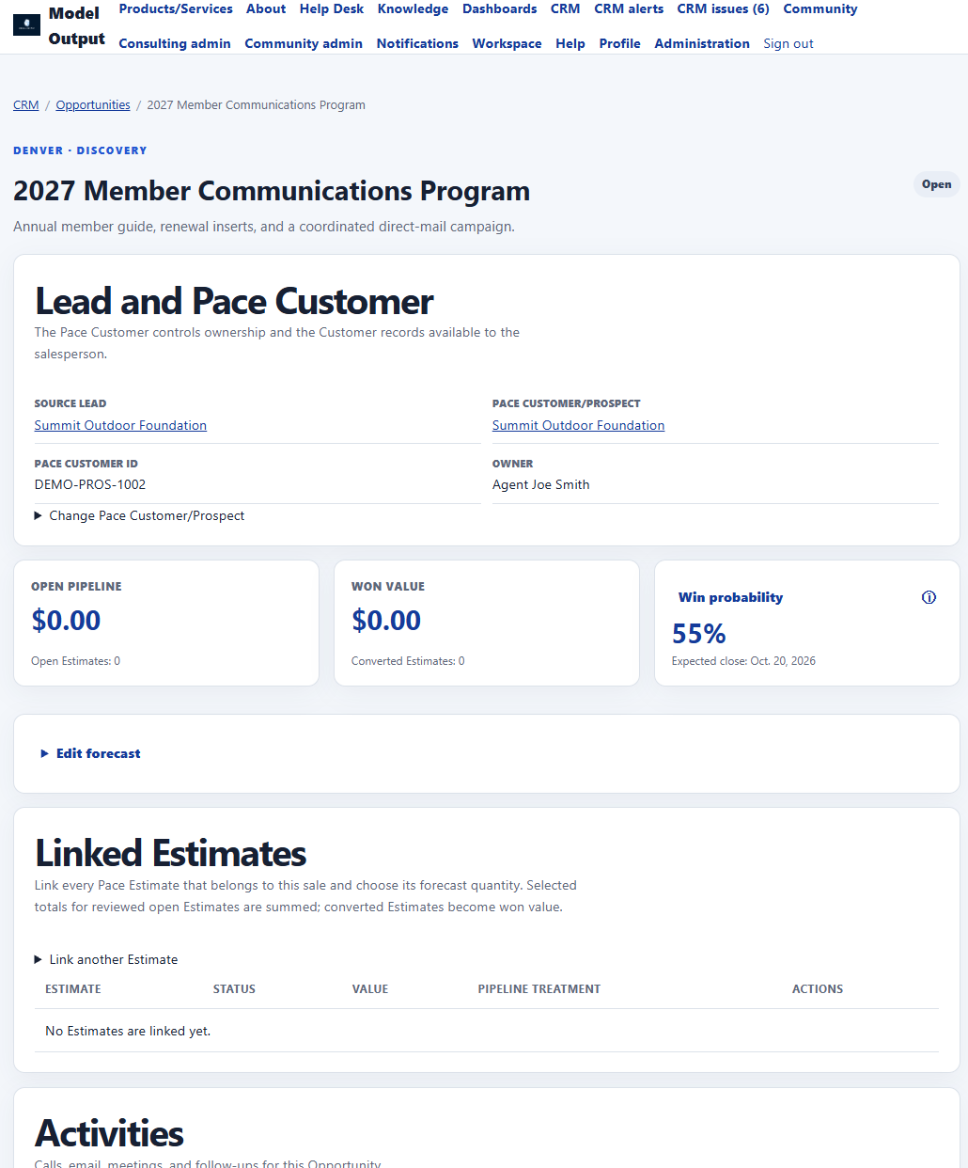Screen dimensions: 968x1168
Task: Go to Dashboards in top navigation
Action: pos(499,8)
